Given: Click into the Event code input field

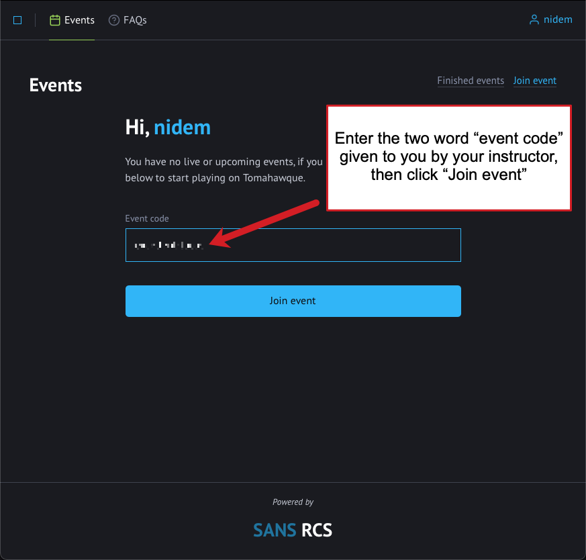Looking at the screenshot, I should pyautogui.click(x=293, y=245).
